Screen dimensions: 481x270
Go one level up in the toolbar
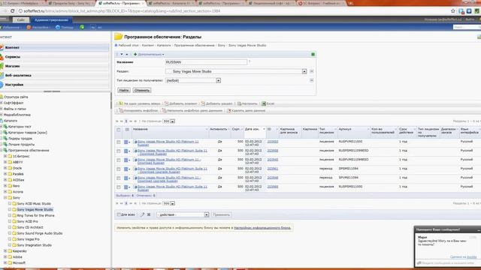[x=139, y=103]
